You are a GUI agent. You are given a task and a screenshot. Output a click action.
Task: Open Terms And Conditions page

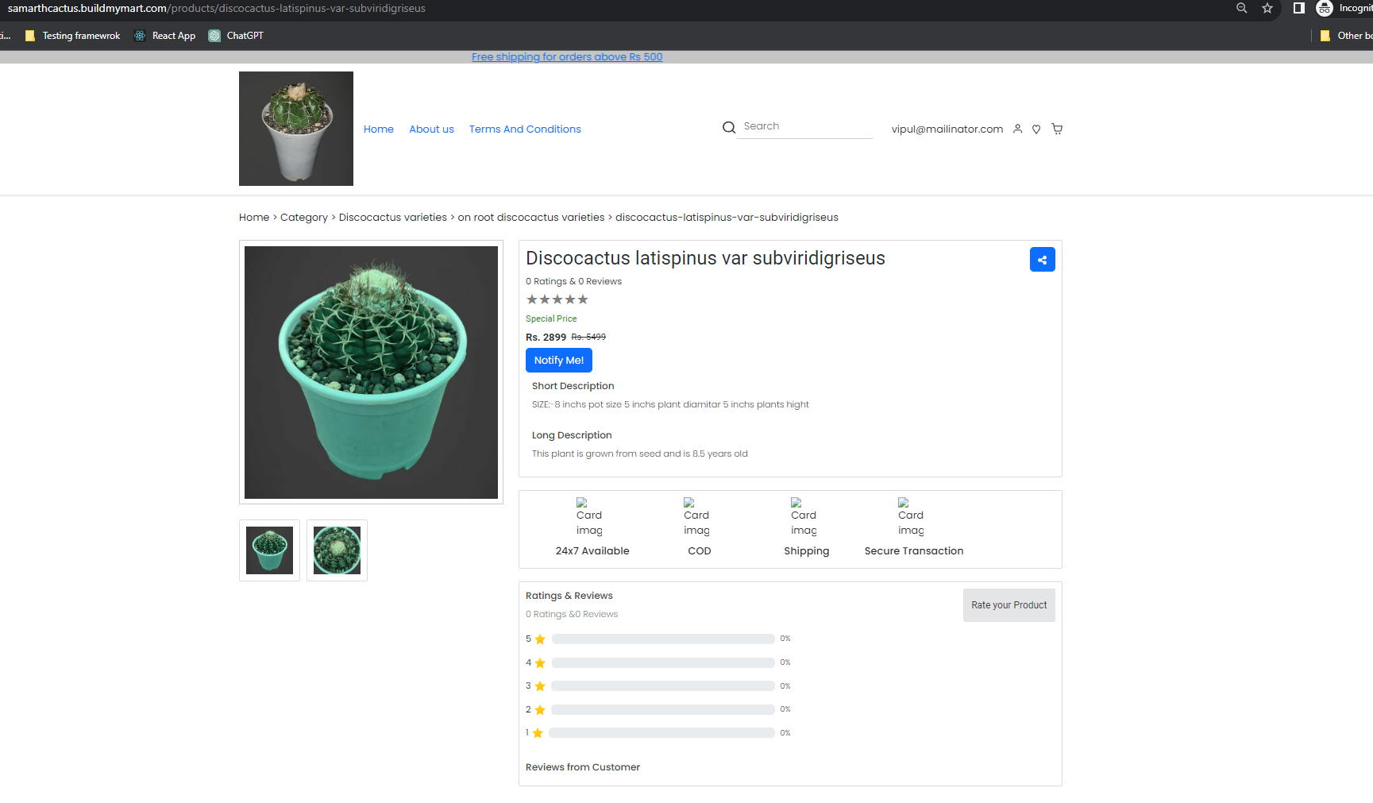tap(525, 129)
